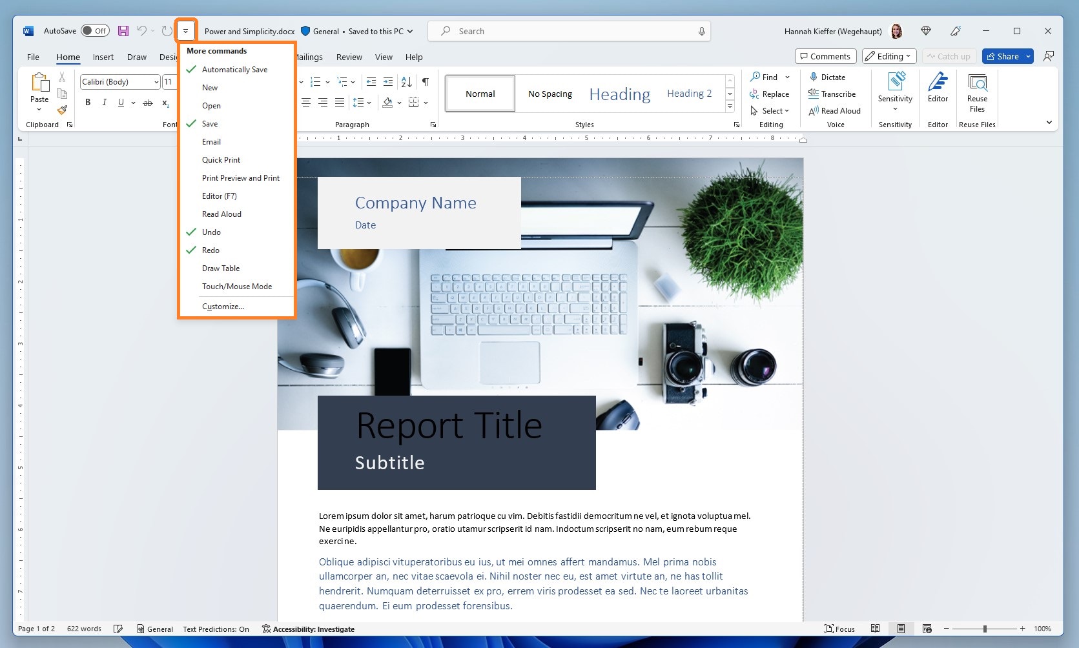Click the Dictate microphone icon

(x=814, y=77)
